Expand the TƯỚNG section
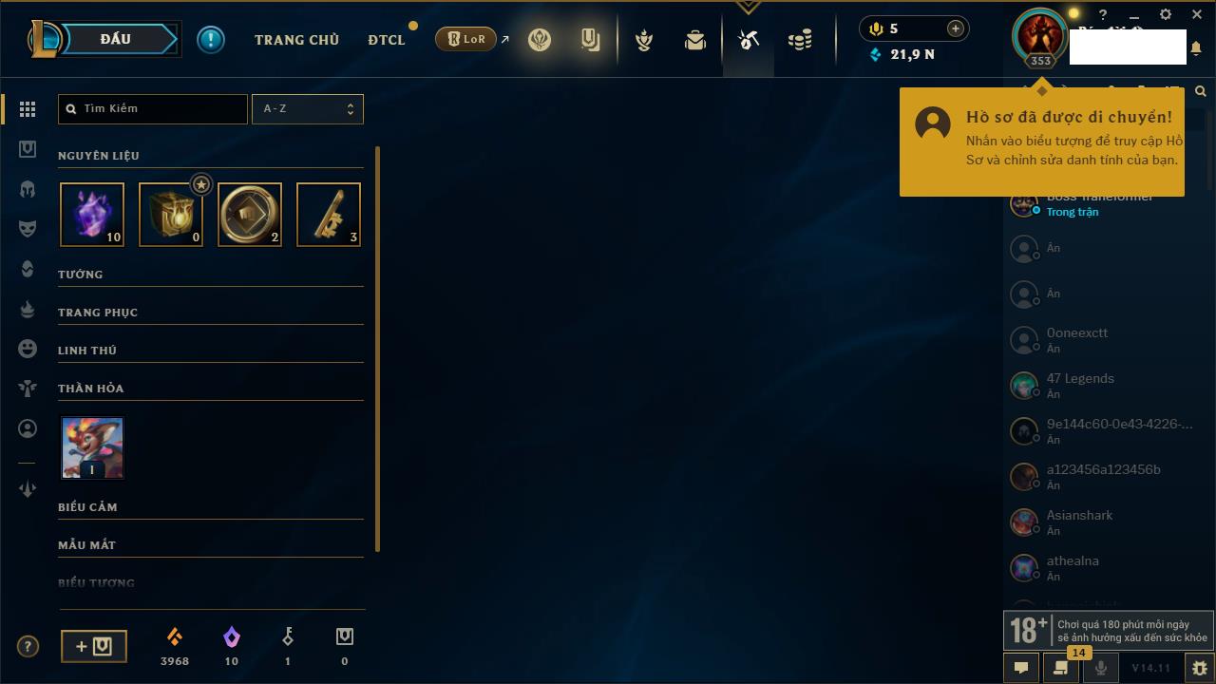Screen dimensions: 1216x684 click(211, 275)
